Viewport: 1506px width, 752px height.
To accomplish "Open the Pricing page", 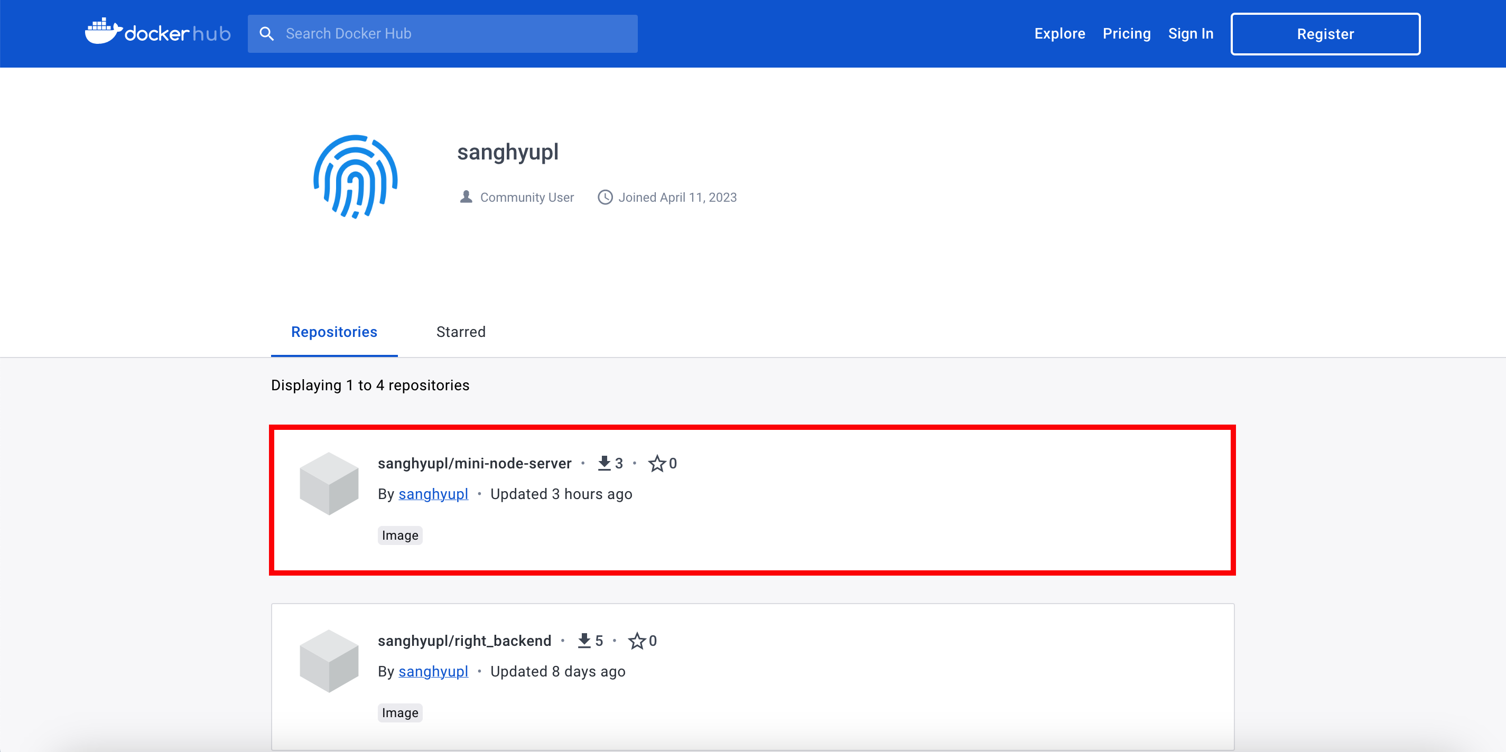I will tap(1127, 34).
